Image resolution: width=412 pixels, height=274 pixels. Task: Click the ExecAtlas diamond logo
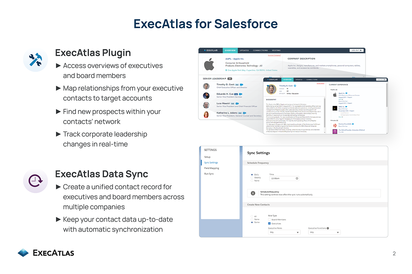pos(23,253)
